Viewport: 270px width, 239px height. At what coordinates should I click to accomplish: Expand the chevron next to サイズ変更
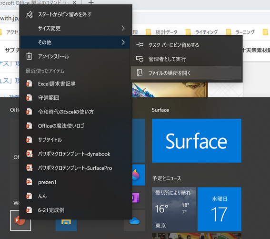pos(123,28)
